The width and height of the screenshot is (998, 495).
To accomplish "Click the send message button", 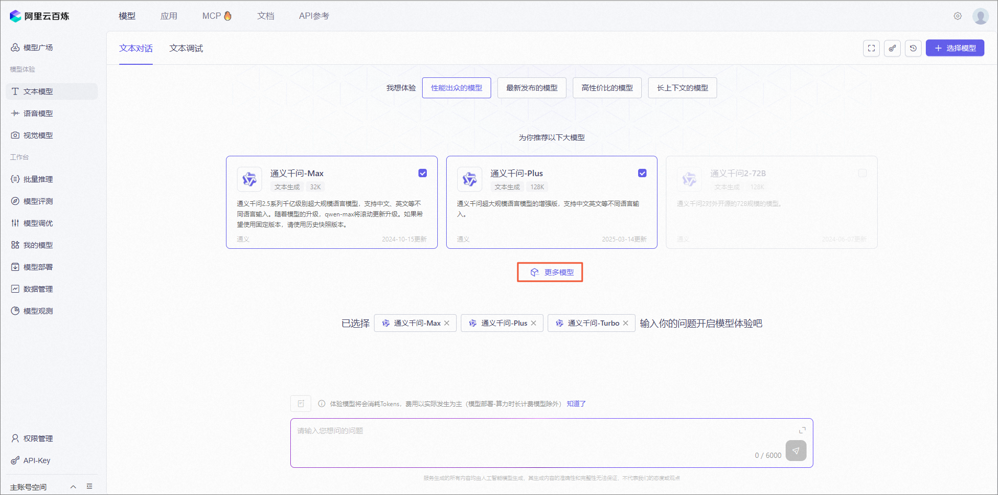I will tap(796, 451).
